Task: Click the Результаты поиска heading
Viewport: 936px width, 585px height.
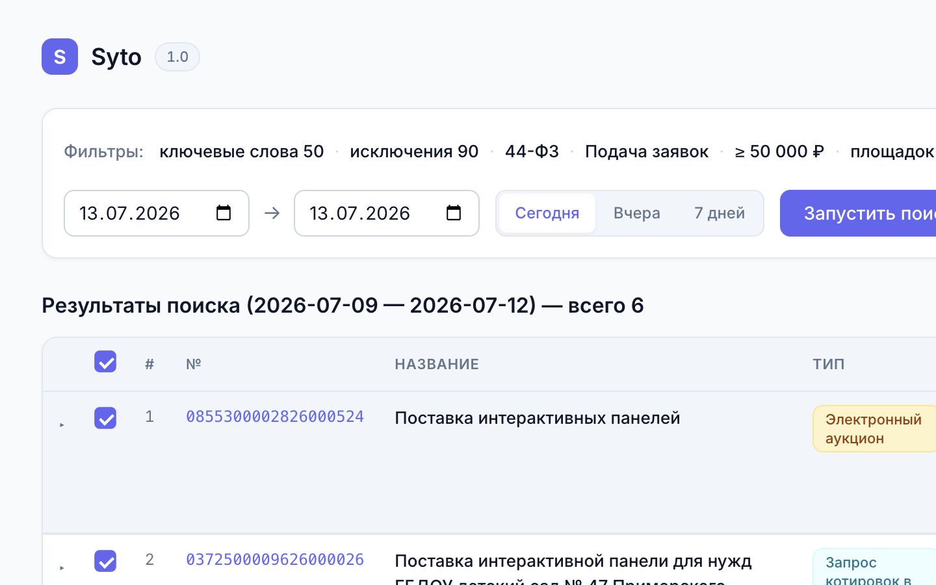Action: point(343,305)
